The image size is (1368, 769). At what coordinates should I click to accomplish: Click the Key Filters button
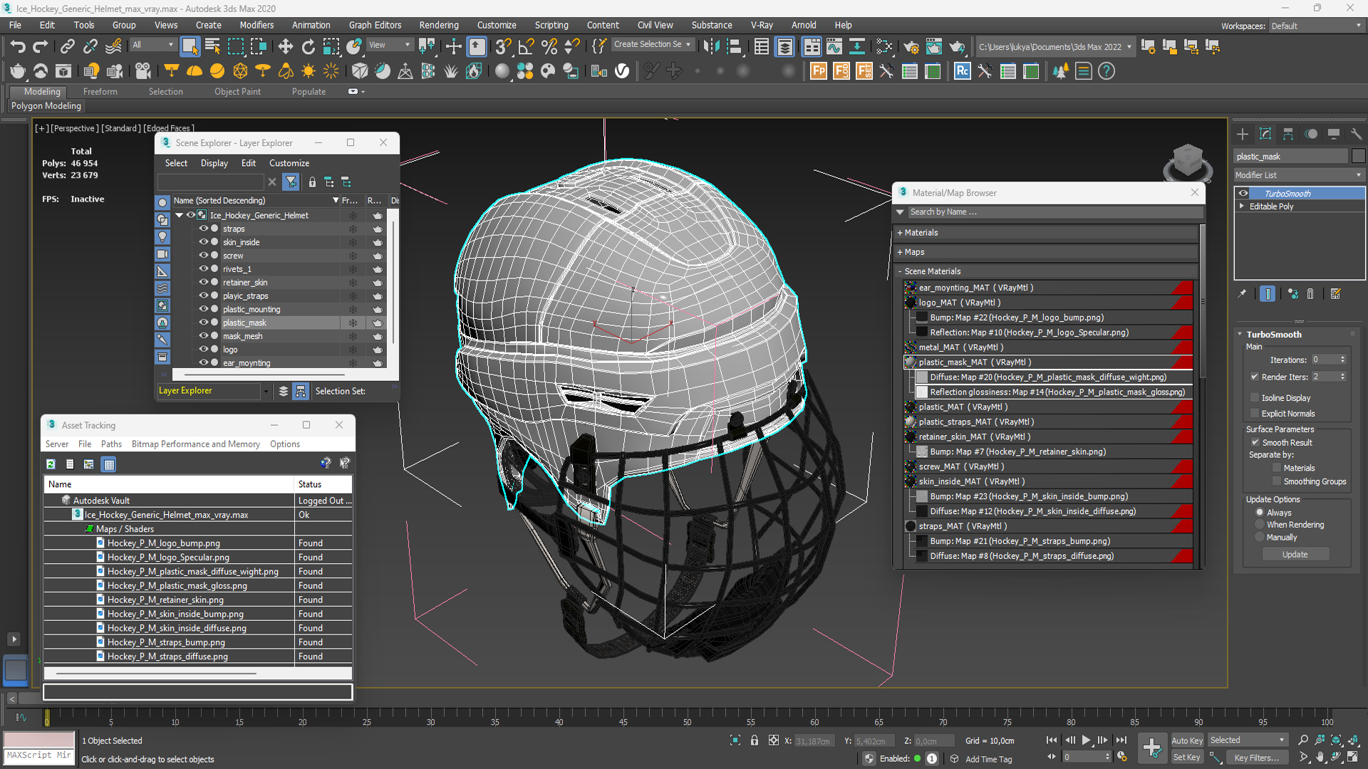coord(1256,758)
